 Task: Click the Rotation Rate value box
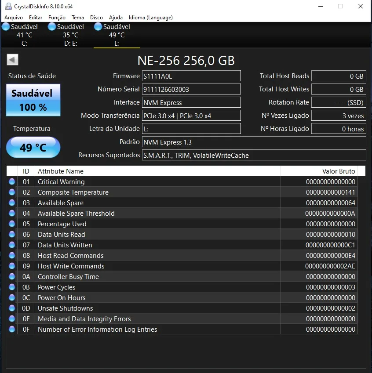click(339, 102)
